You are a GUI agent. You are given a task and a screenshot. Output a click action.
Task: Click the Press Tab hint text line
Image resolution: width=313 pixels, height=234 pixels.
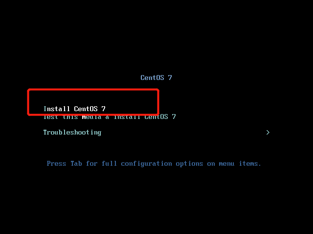click(x=154, y=164)
